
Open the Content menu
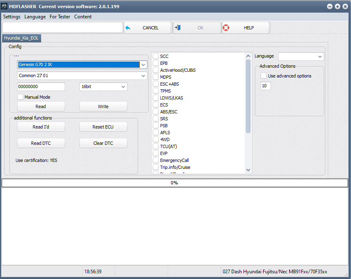click(83, 17)
